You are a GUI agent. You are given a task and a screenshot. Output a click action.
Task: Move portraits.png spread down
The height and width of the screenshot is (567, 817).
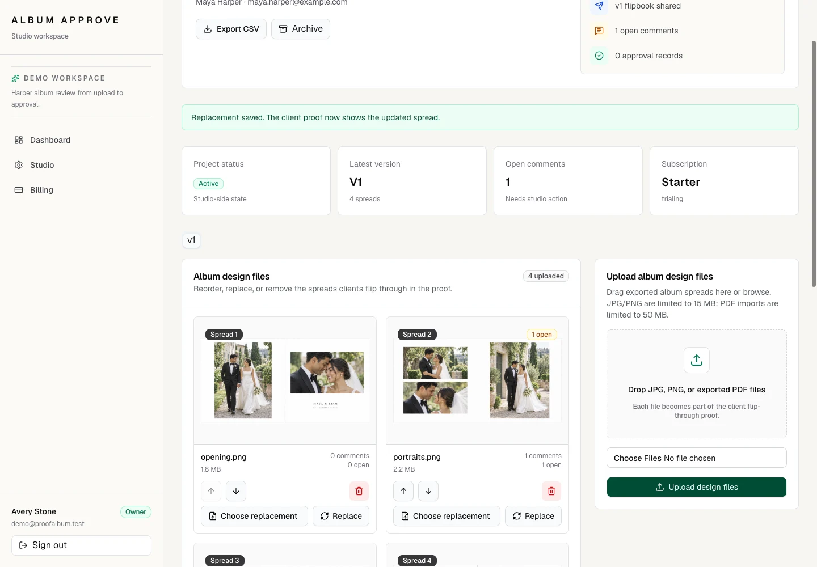pyautogui.click(x=428, y=491)
